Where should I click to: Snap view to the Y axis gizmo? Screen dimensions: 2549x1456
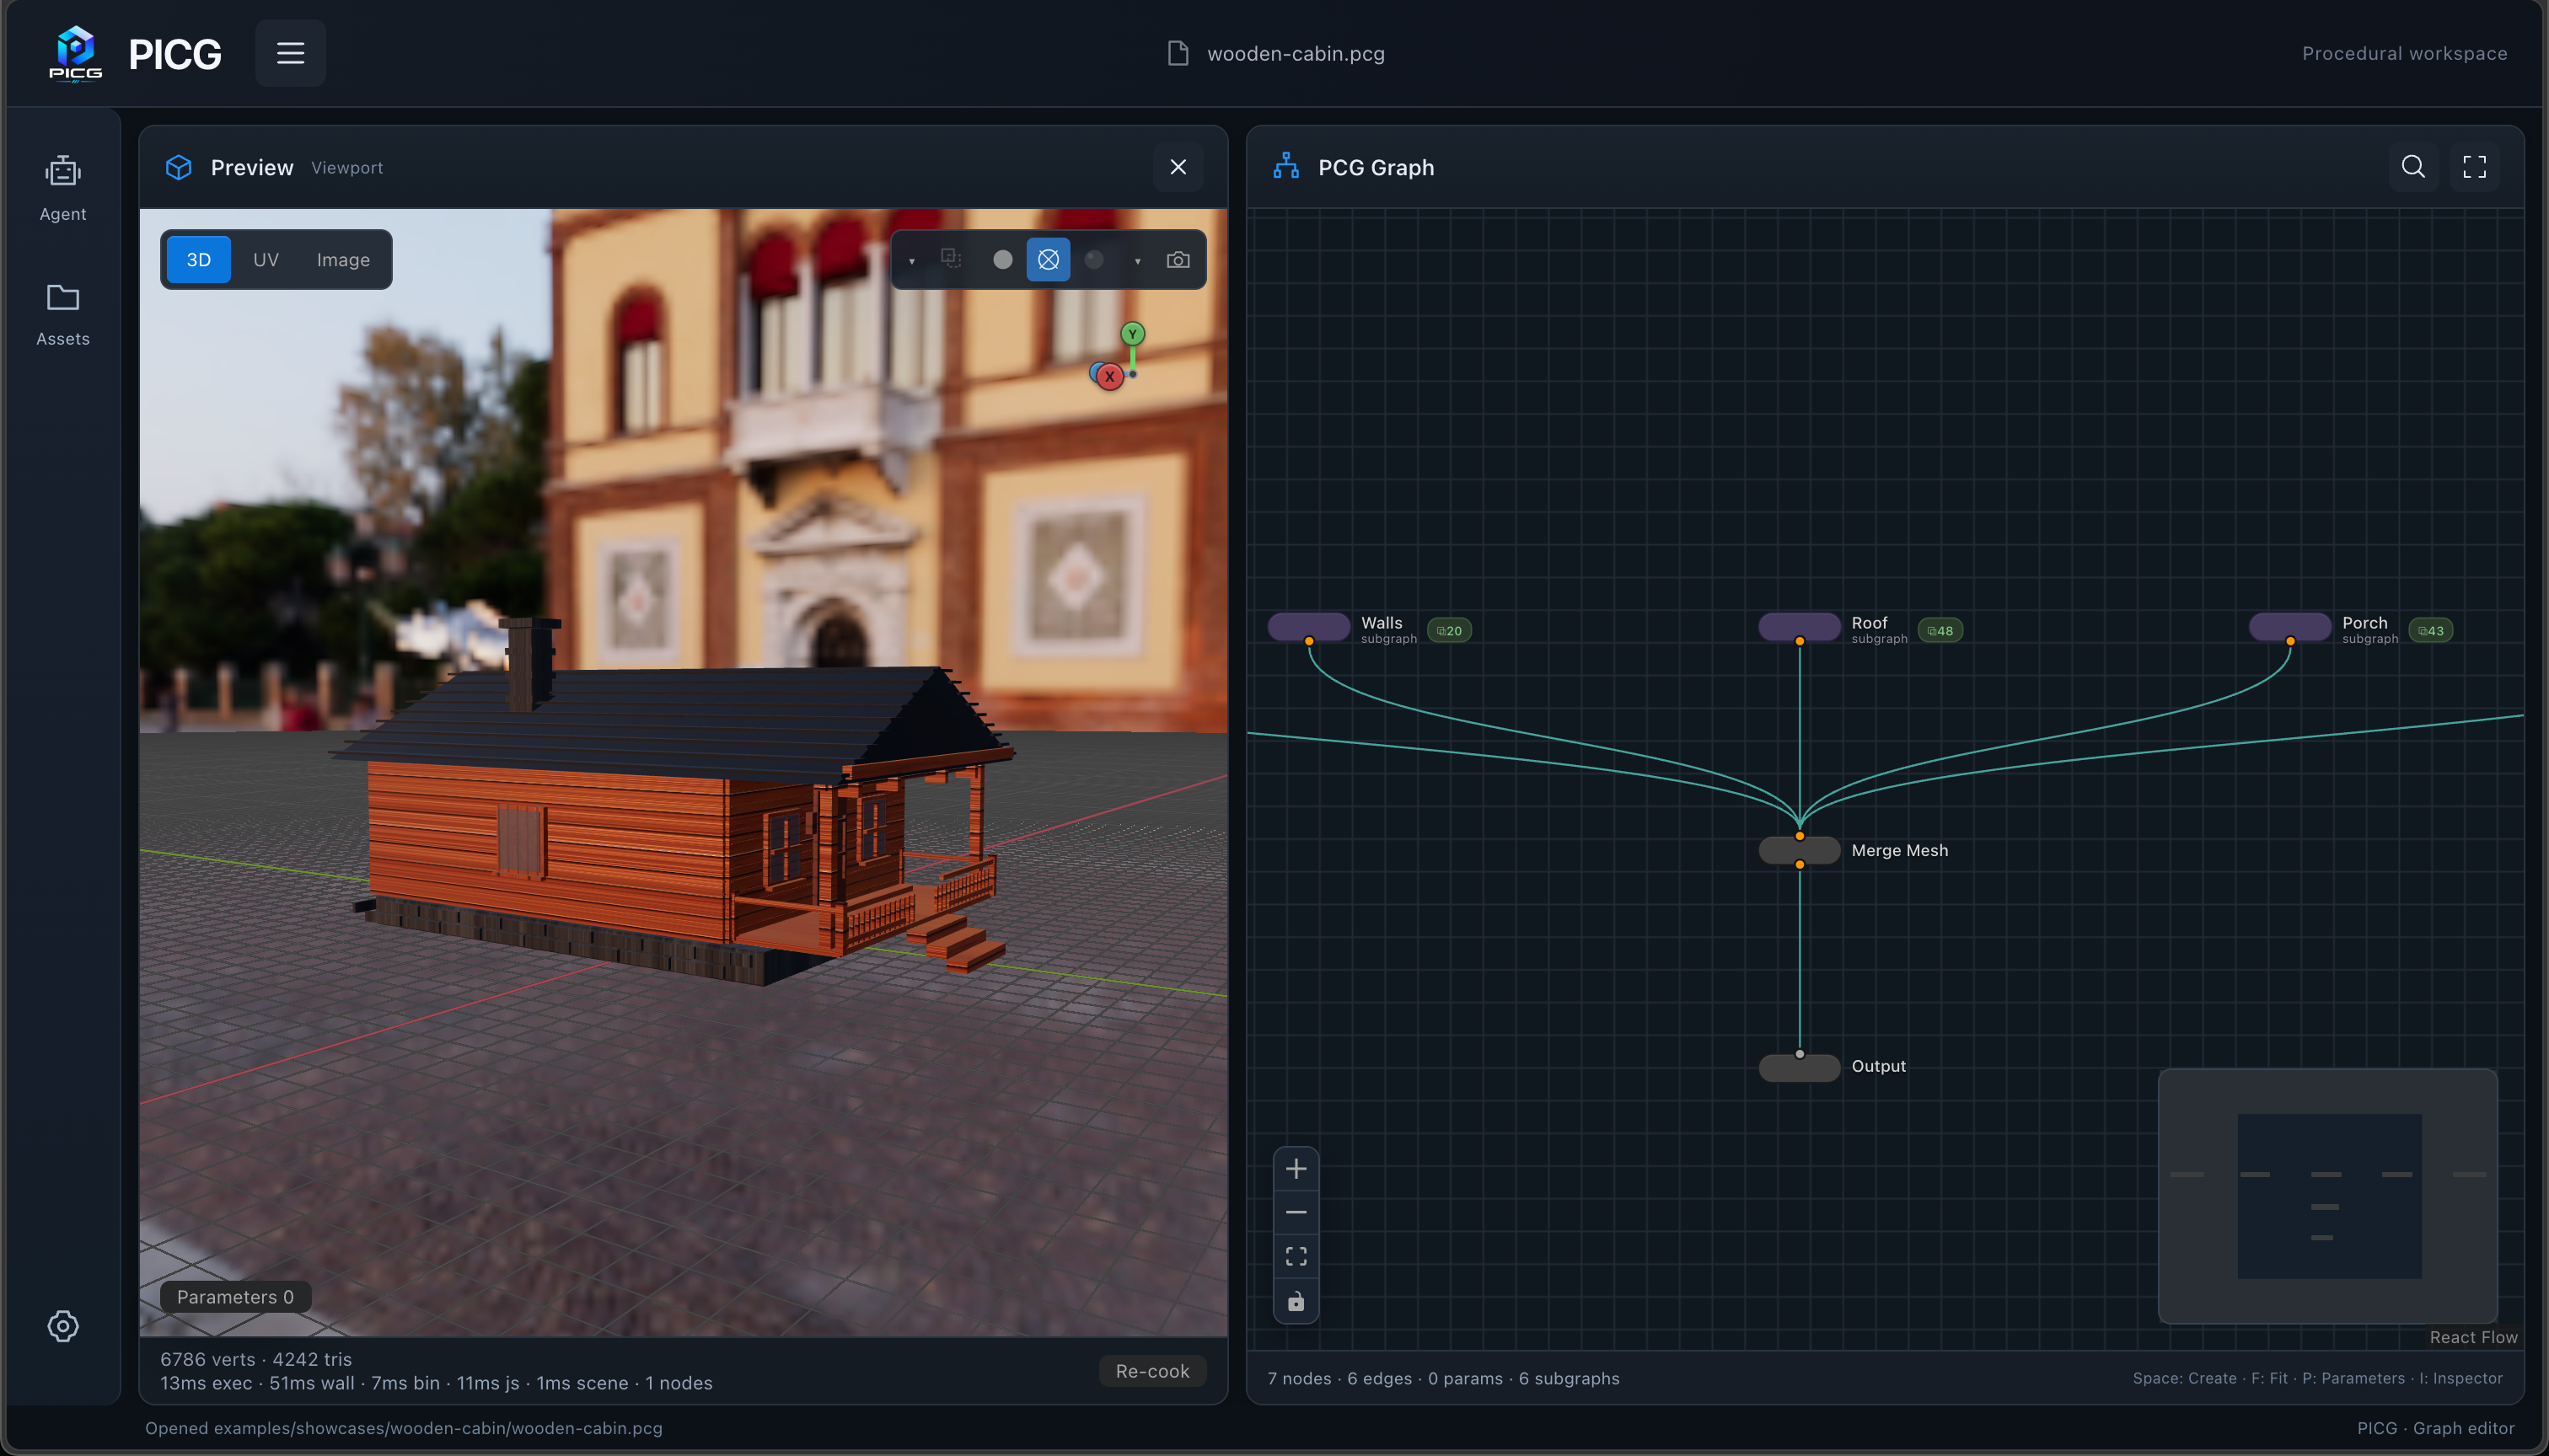pos(1132,334)
